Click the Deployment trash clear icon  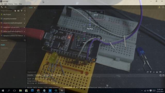point(157,72)
